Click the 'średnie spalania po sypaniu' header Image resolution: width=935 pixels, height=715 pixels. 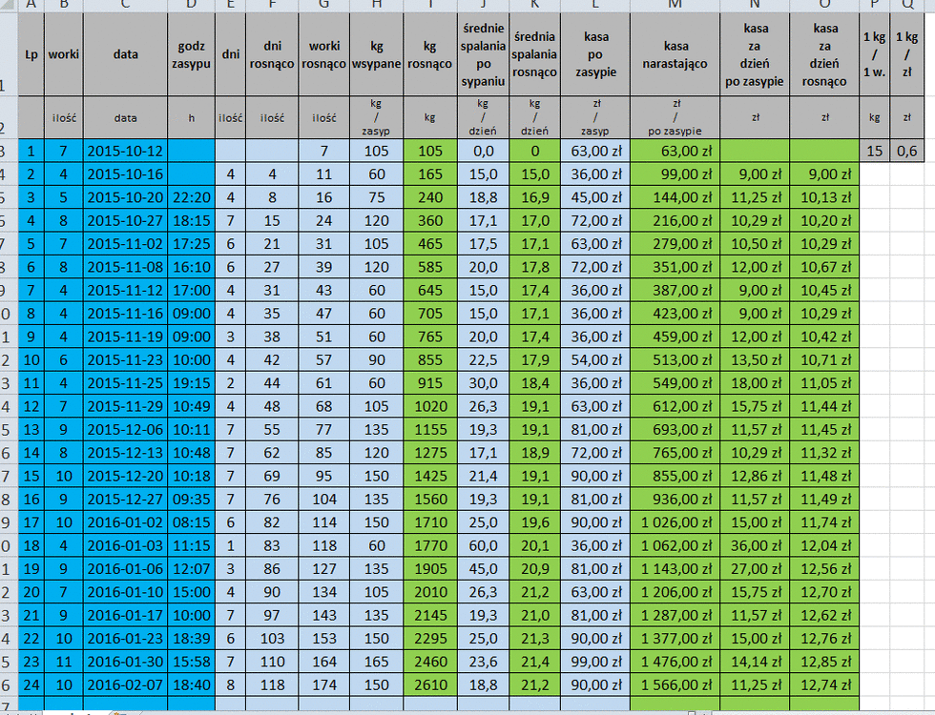point(482,54)
